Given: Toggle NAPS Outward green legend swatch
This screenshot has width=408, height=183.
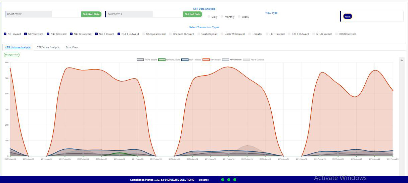Looking at the screenshot, I should click(162, 60).
